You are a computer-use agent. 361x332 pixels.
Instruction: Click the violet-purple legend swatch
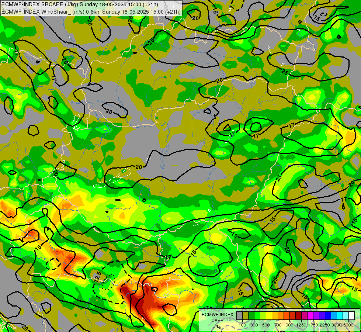pyautogui.click(x=316, y=316)
